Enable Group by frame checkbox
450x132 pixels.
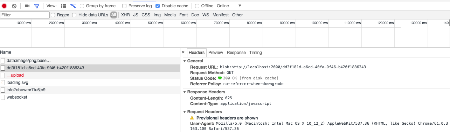[x=82, y=6]
